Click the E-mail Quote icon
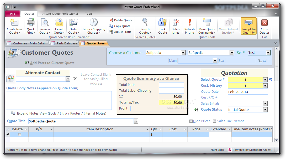 point(59,26)
